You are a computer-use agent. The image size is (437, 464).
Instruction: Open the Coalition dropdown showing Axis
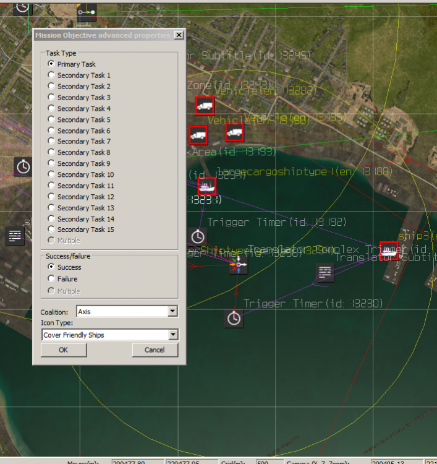(172, 312)
